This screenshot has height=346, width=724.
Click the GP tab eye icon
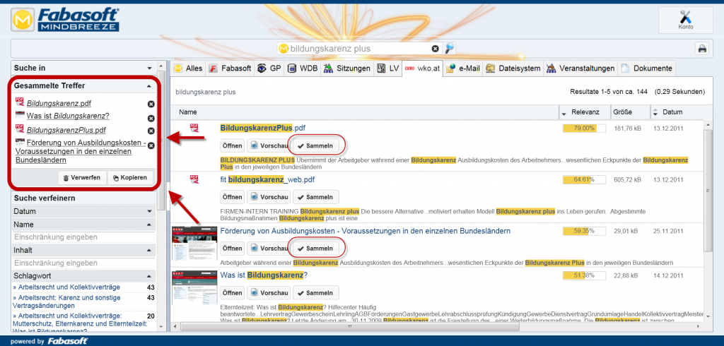(262, 68)
